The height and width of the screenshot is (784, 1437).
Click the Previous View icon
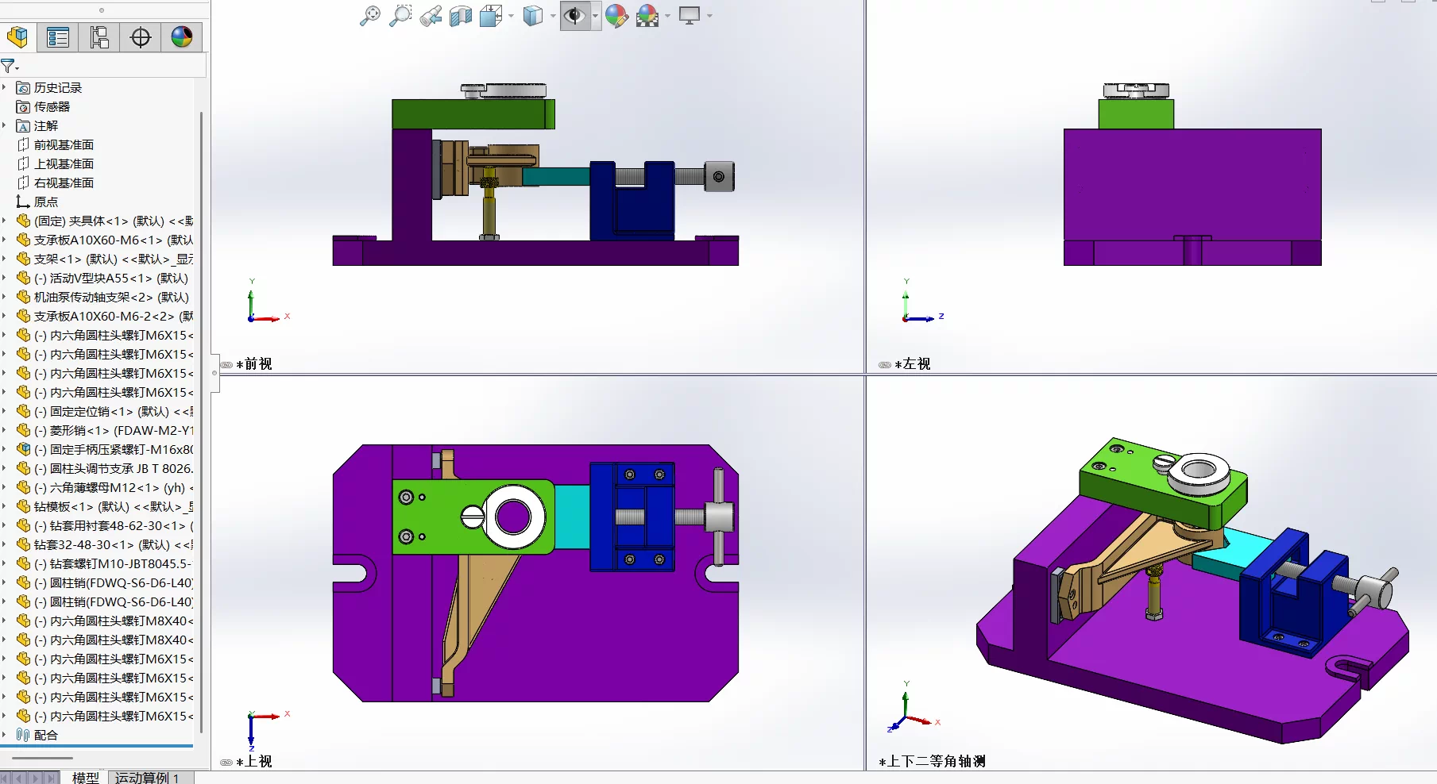coord(431,16)
